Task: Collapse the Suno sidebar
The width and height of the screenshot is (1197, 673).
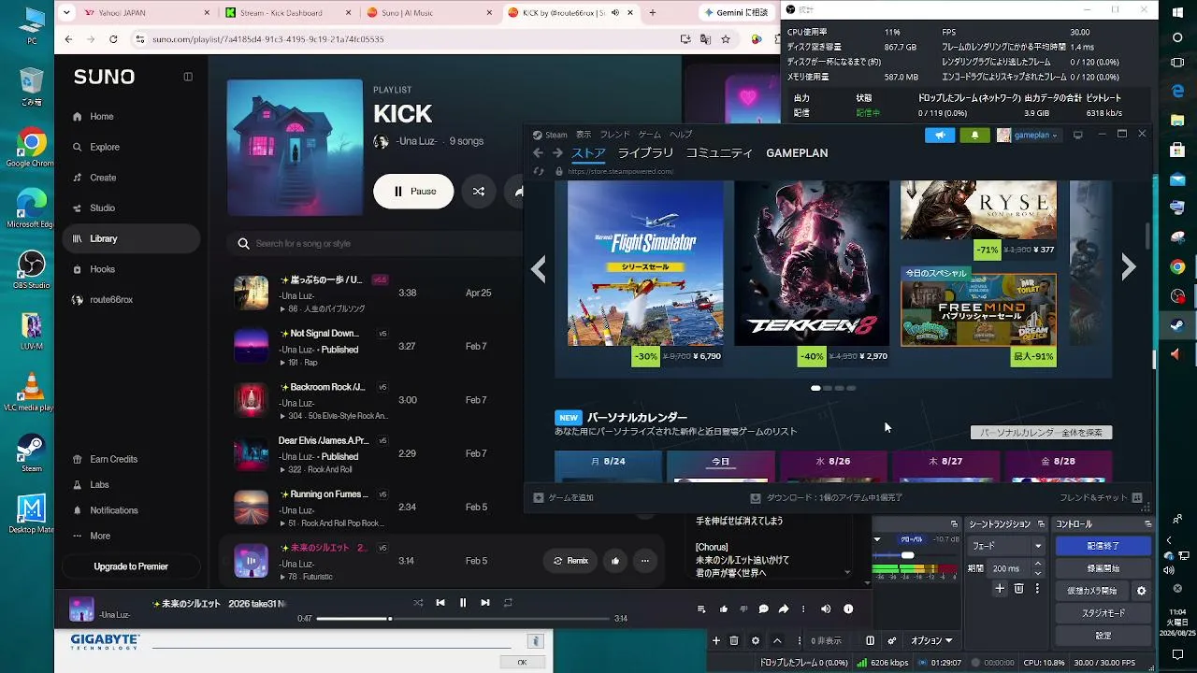Action: click(x=188, y=77)
